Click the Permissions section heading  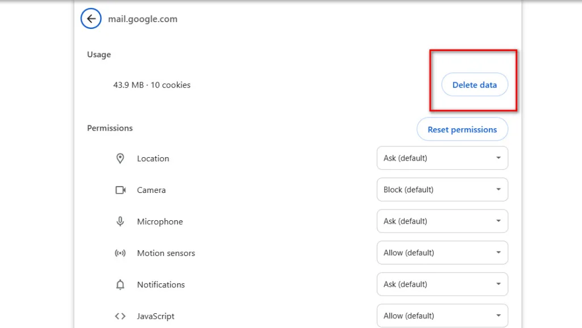(x=110, y=128)
